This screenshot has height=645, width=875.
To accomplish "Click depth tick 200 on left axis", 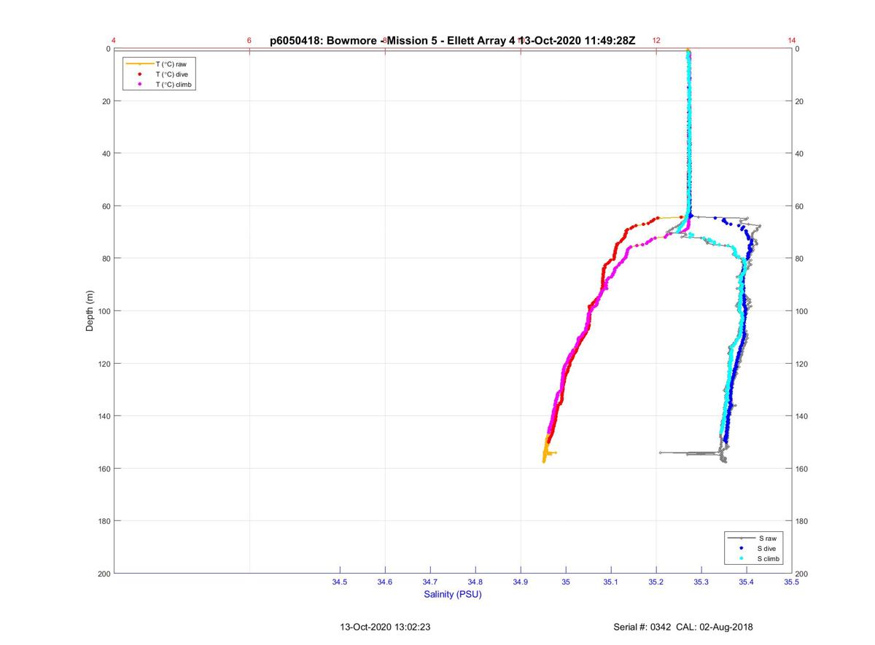I will tap(104, 574).
